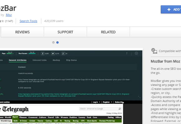Open the More Sports sub-menu item
181x124 pixels.
pos(92,121)
